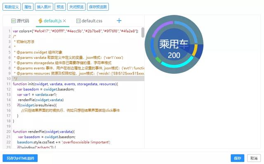Click line number 20 in gutter
The image size is (264, 164).
pos(8,131)
